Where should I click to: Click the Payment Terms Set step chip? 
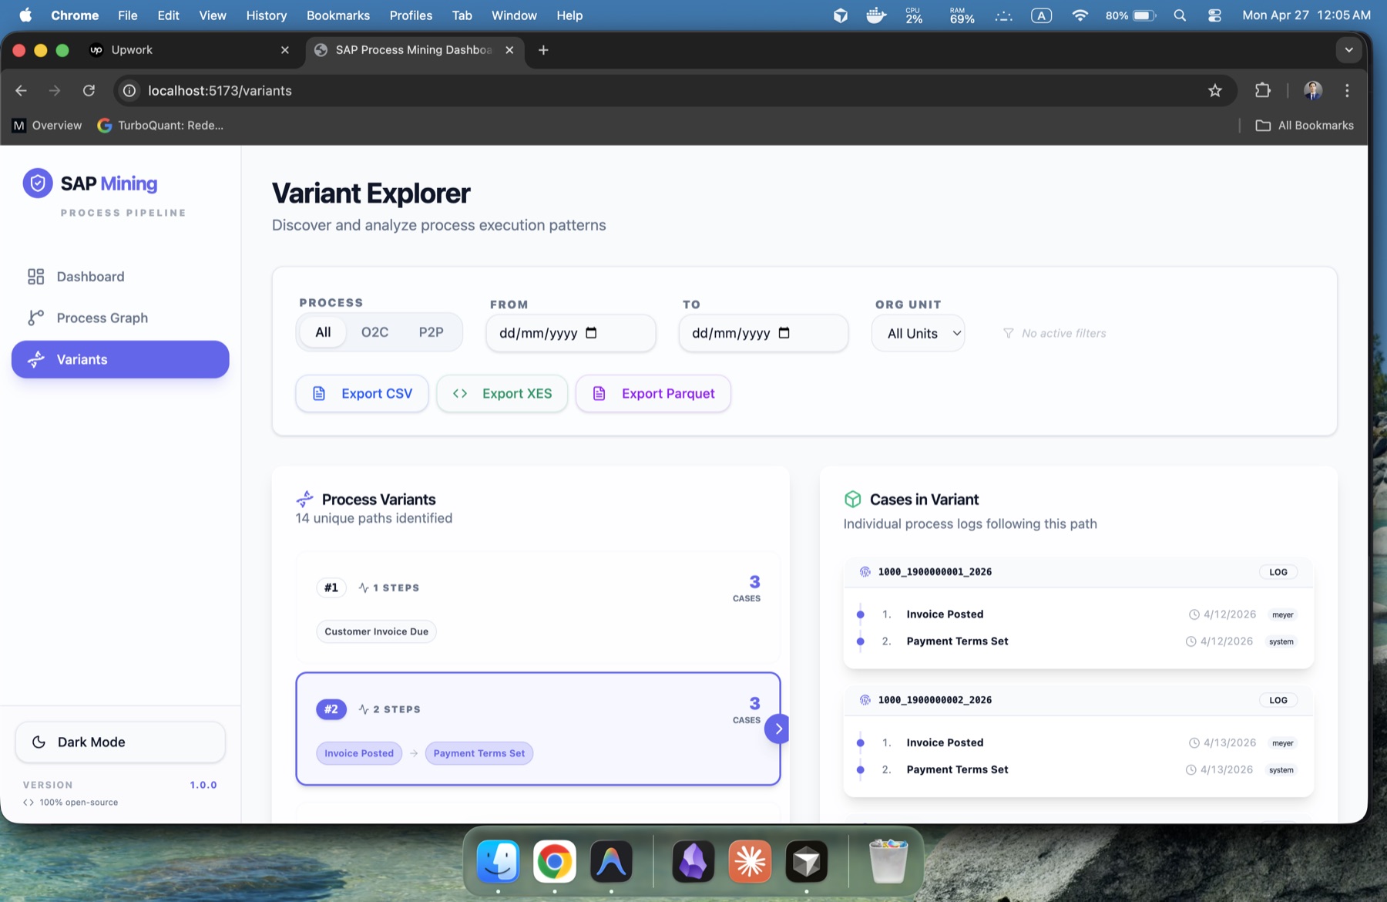(x=479, y=753)
